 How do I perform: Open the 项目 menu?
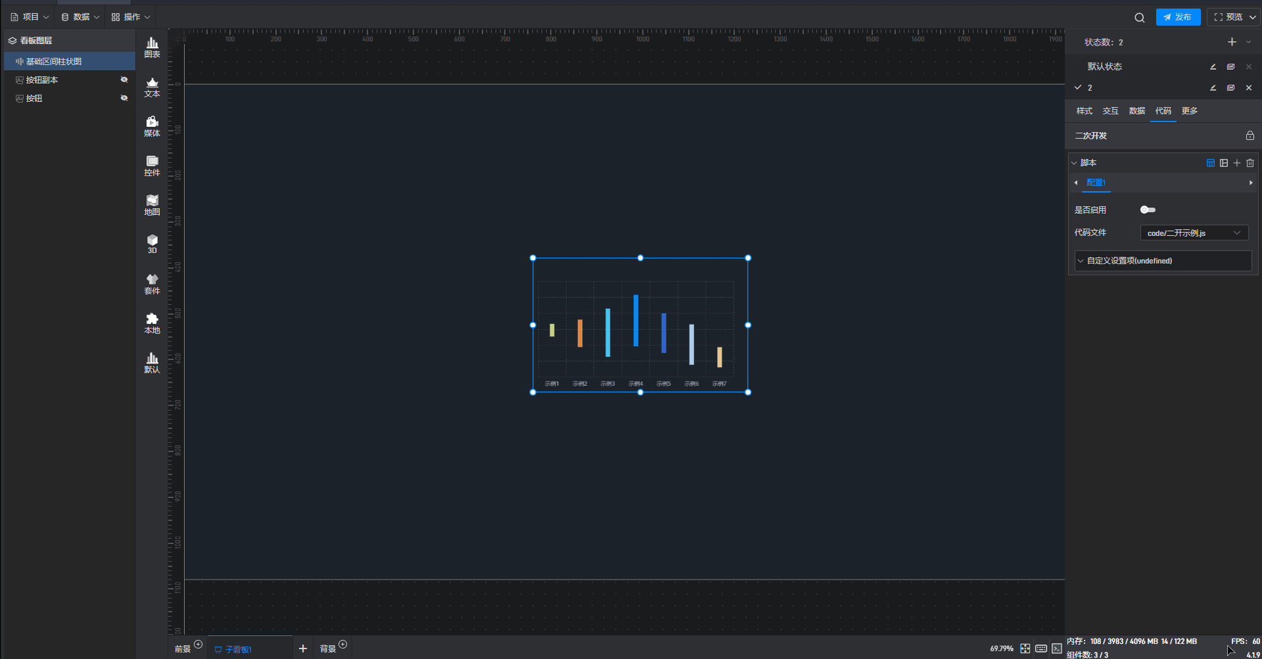click(x=30, y=17)
